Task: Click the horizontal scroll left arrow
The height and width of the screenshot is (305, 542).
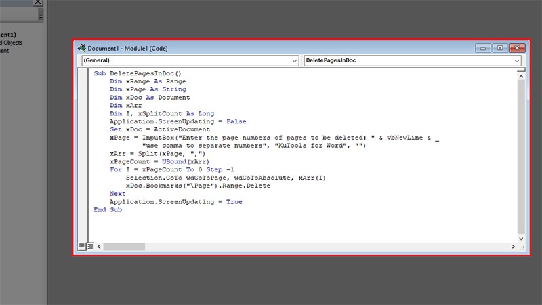Action: click(x=99, y=247)
